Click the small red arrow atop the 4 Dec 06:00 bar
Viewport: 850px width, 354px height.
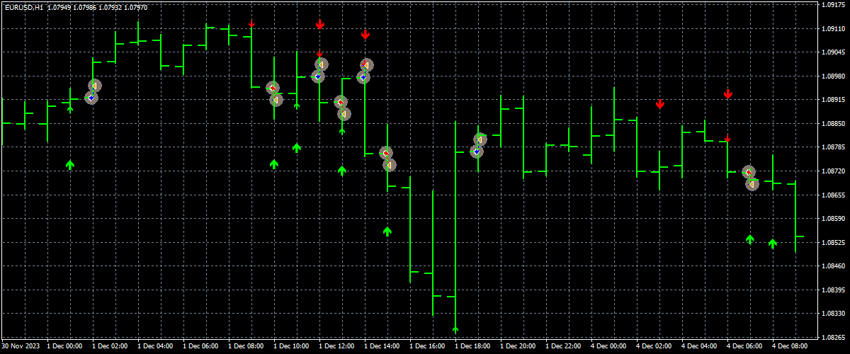[x=727, y=138]
